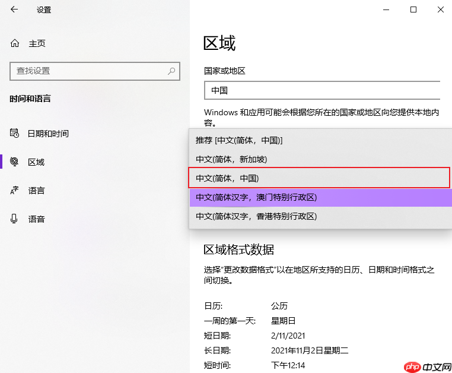Open the 主页 home link
The image size is (452, 373).
point(37,43)
